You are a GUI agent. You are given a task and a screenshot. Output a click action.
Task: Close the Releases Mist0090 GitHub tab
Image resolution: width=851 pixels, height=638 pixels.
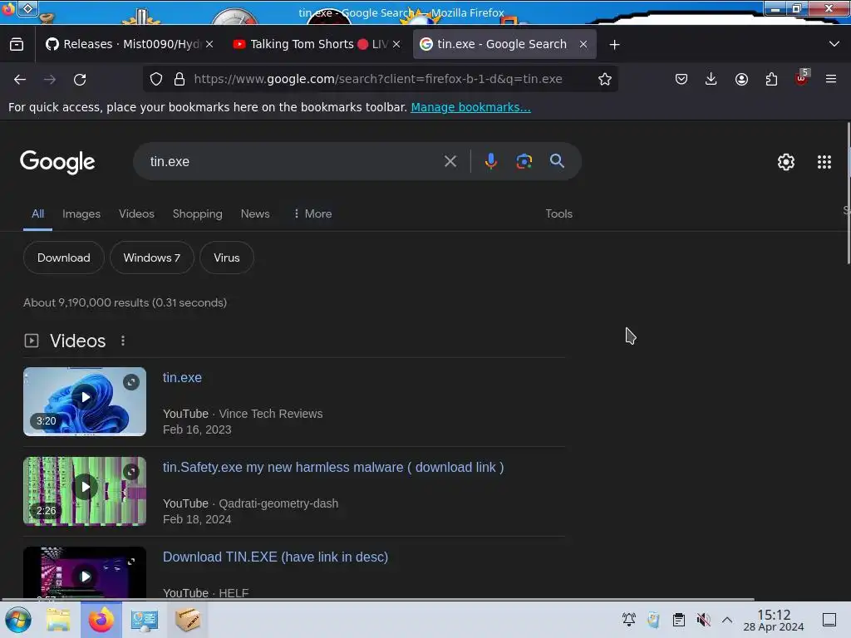point(209,44)
